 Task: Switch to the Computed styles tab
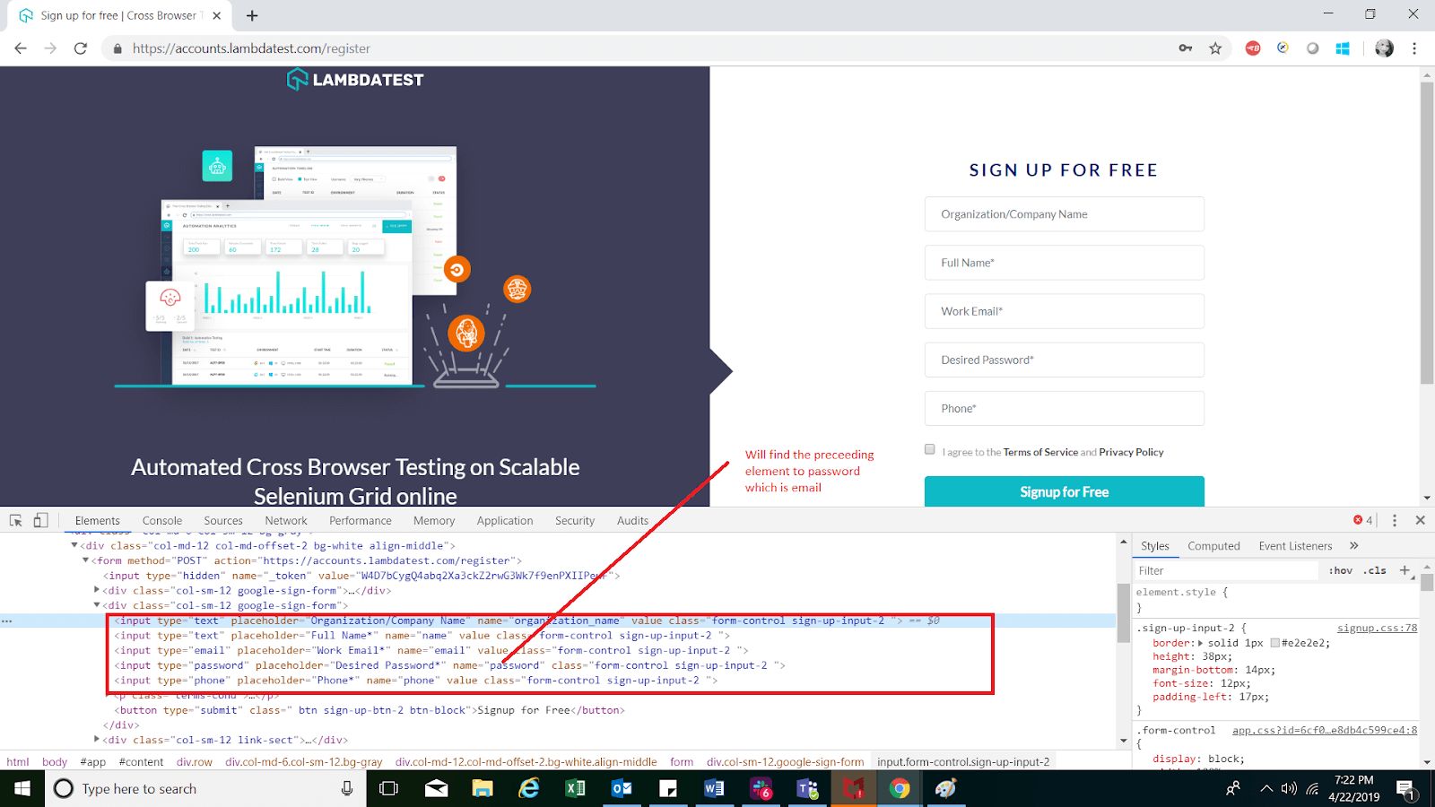[x=1213, y=545]
